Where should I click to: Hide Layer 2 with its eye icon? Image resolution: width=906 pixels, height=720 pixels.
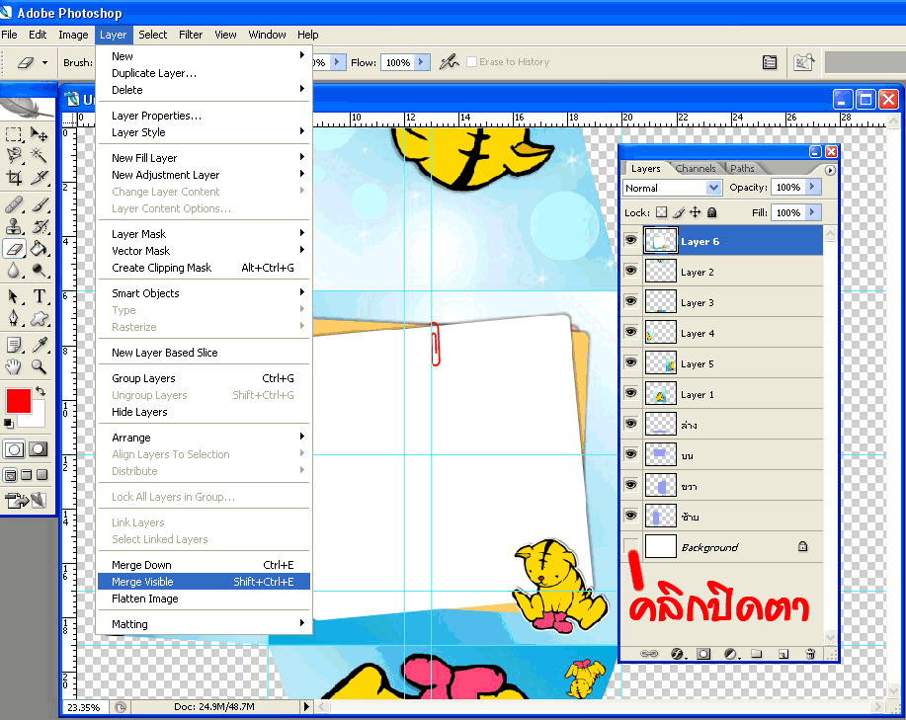coord(631,271)
